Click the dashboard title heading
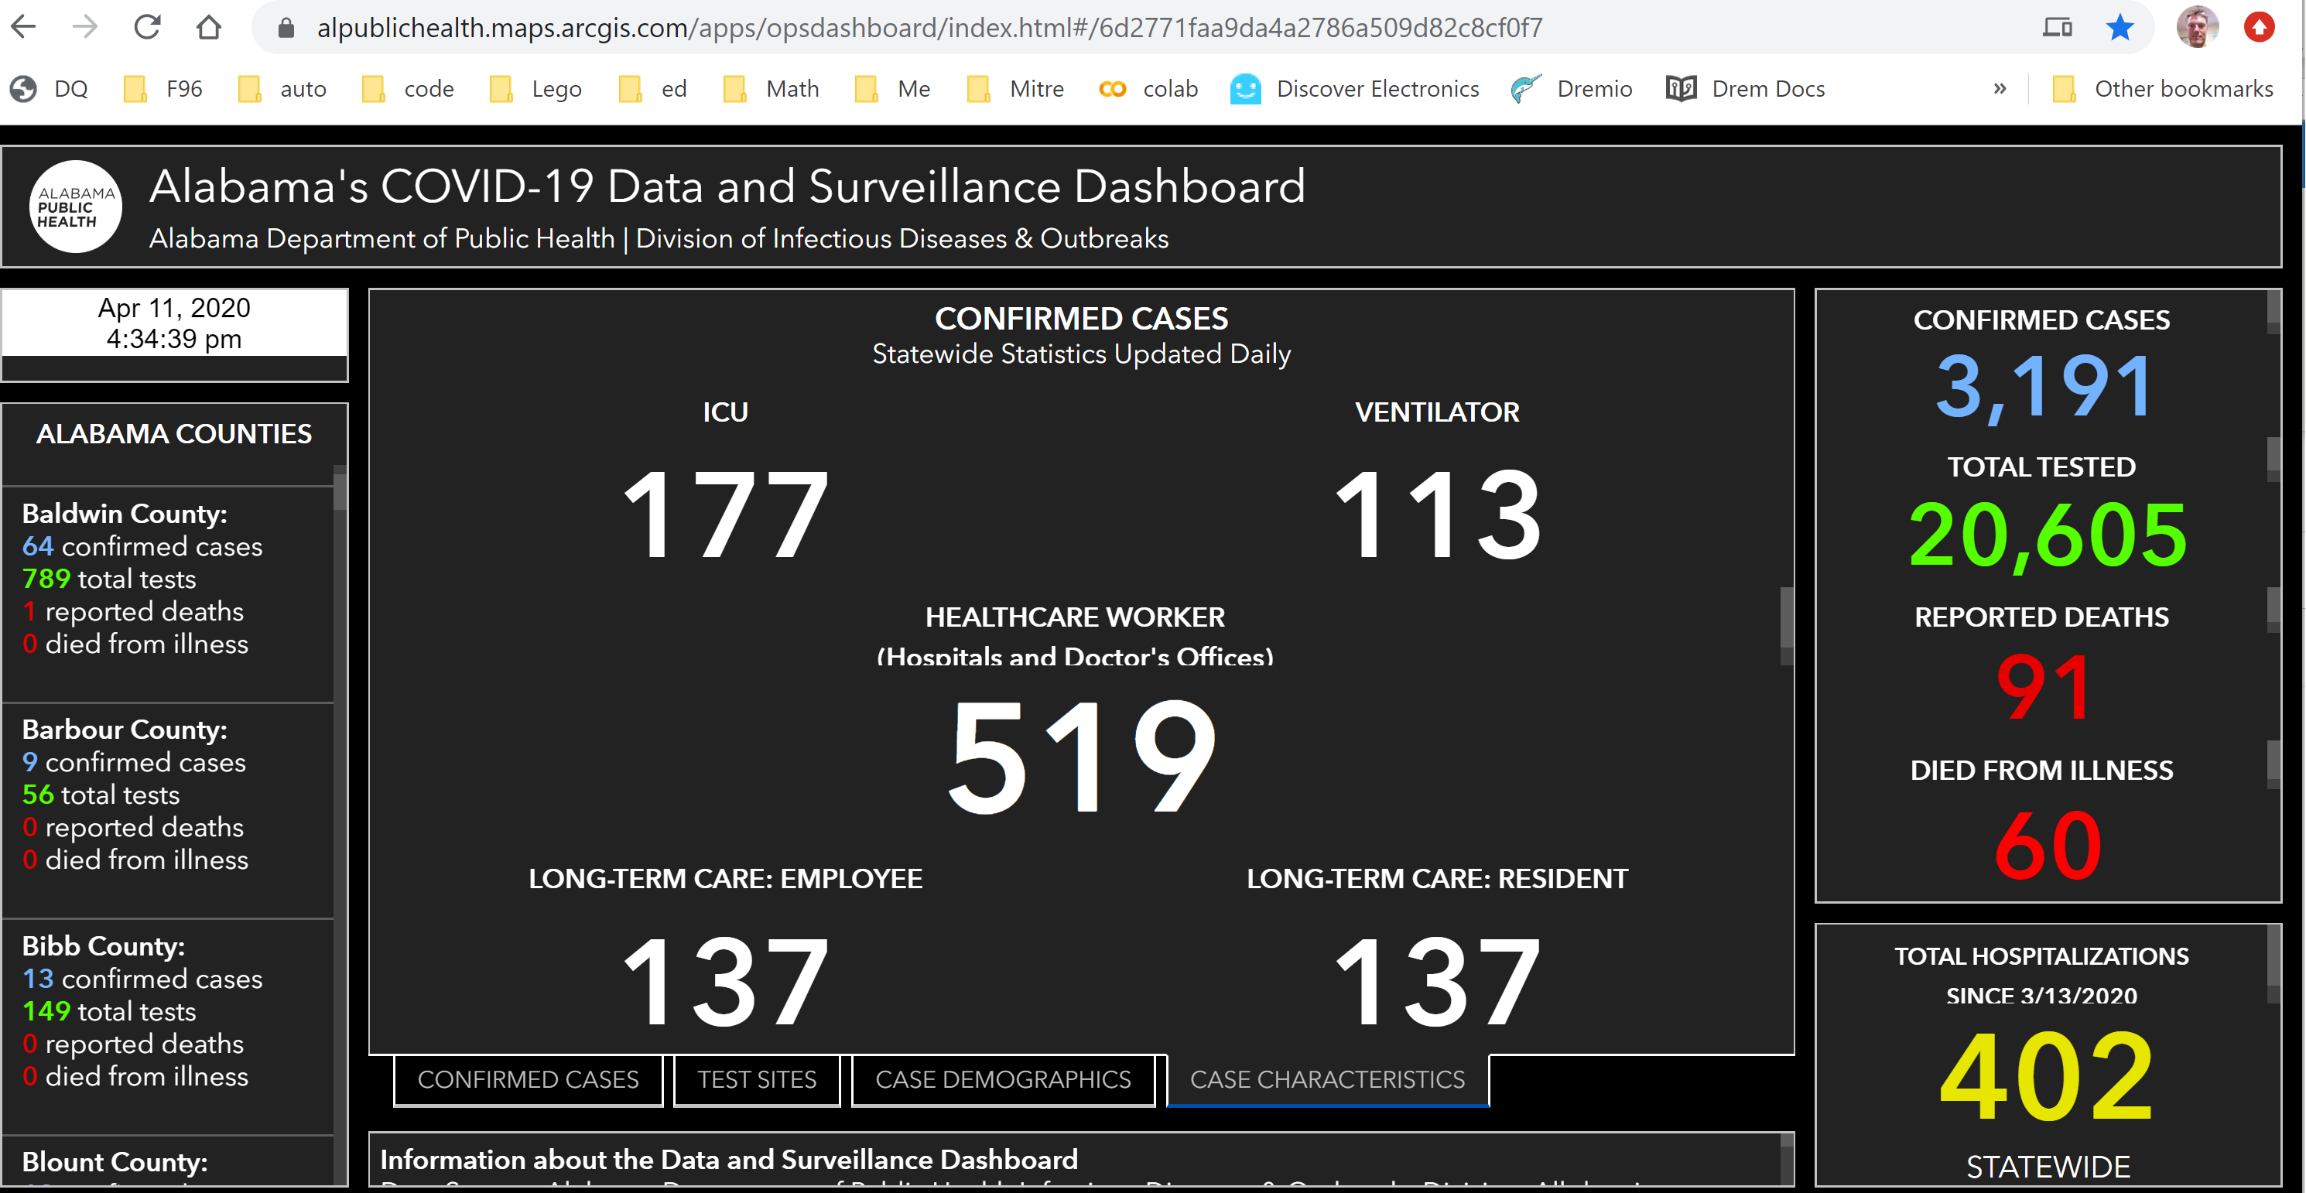Image resolution: width=2306 pixels, height=1193 pixels. (x=727, y=186)
